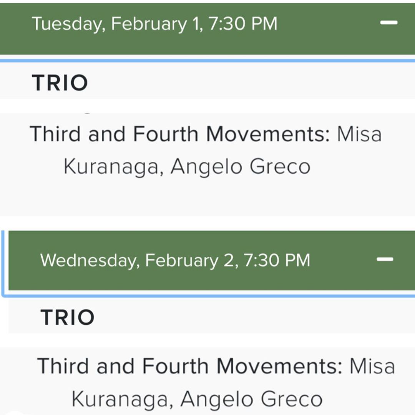Open Angelo Greco from Wednesday's cast list
The width and height of the screenshot is (415, 415).
(x=251, y=399)
